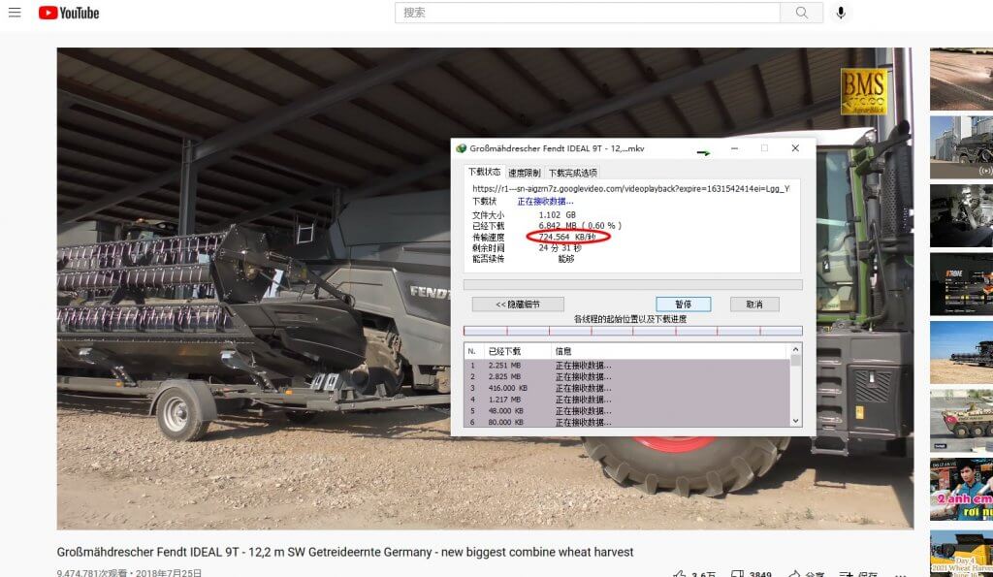Click the 信息 column header

point(670,351)
